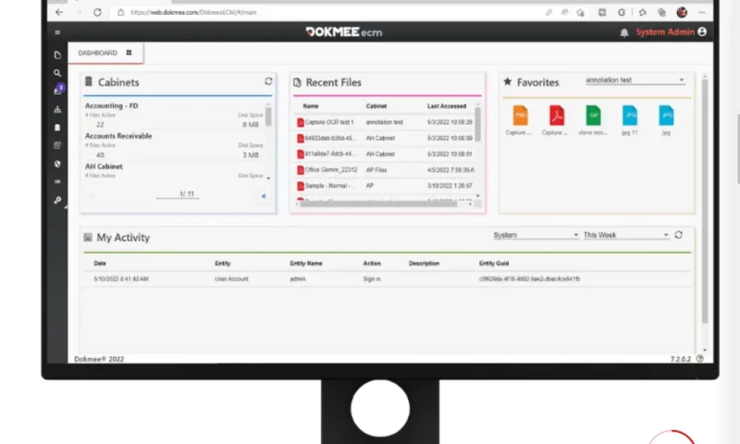The width and height of the screenshot is (740, 444).
Task: Sort My Activity by Date column
Action: [100, 264]
